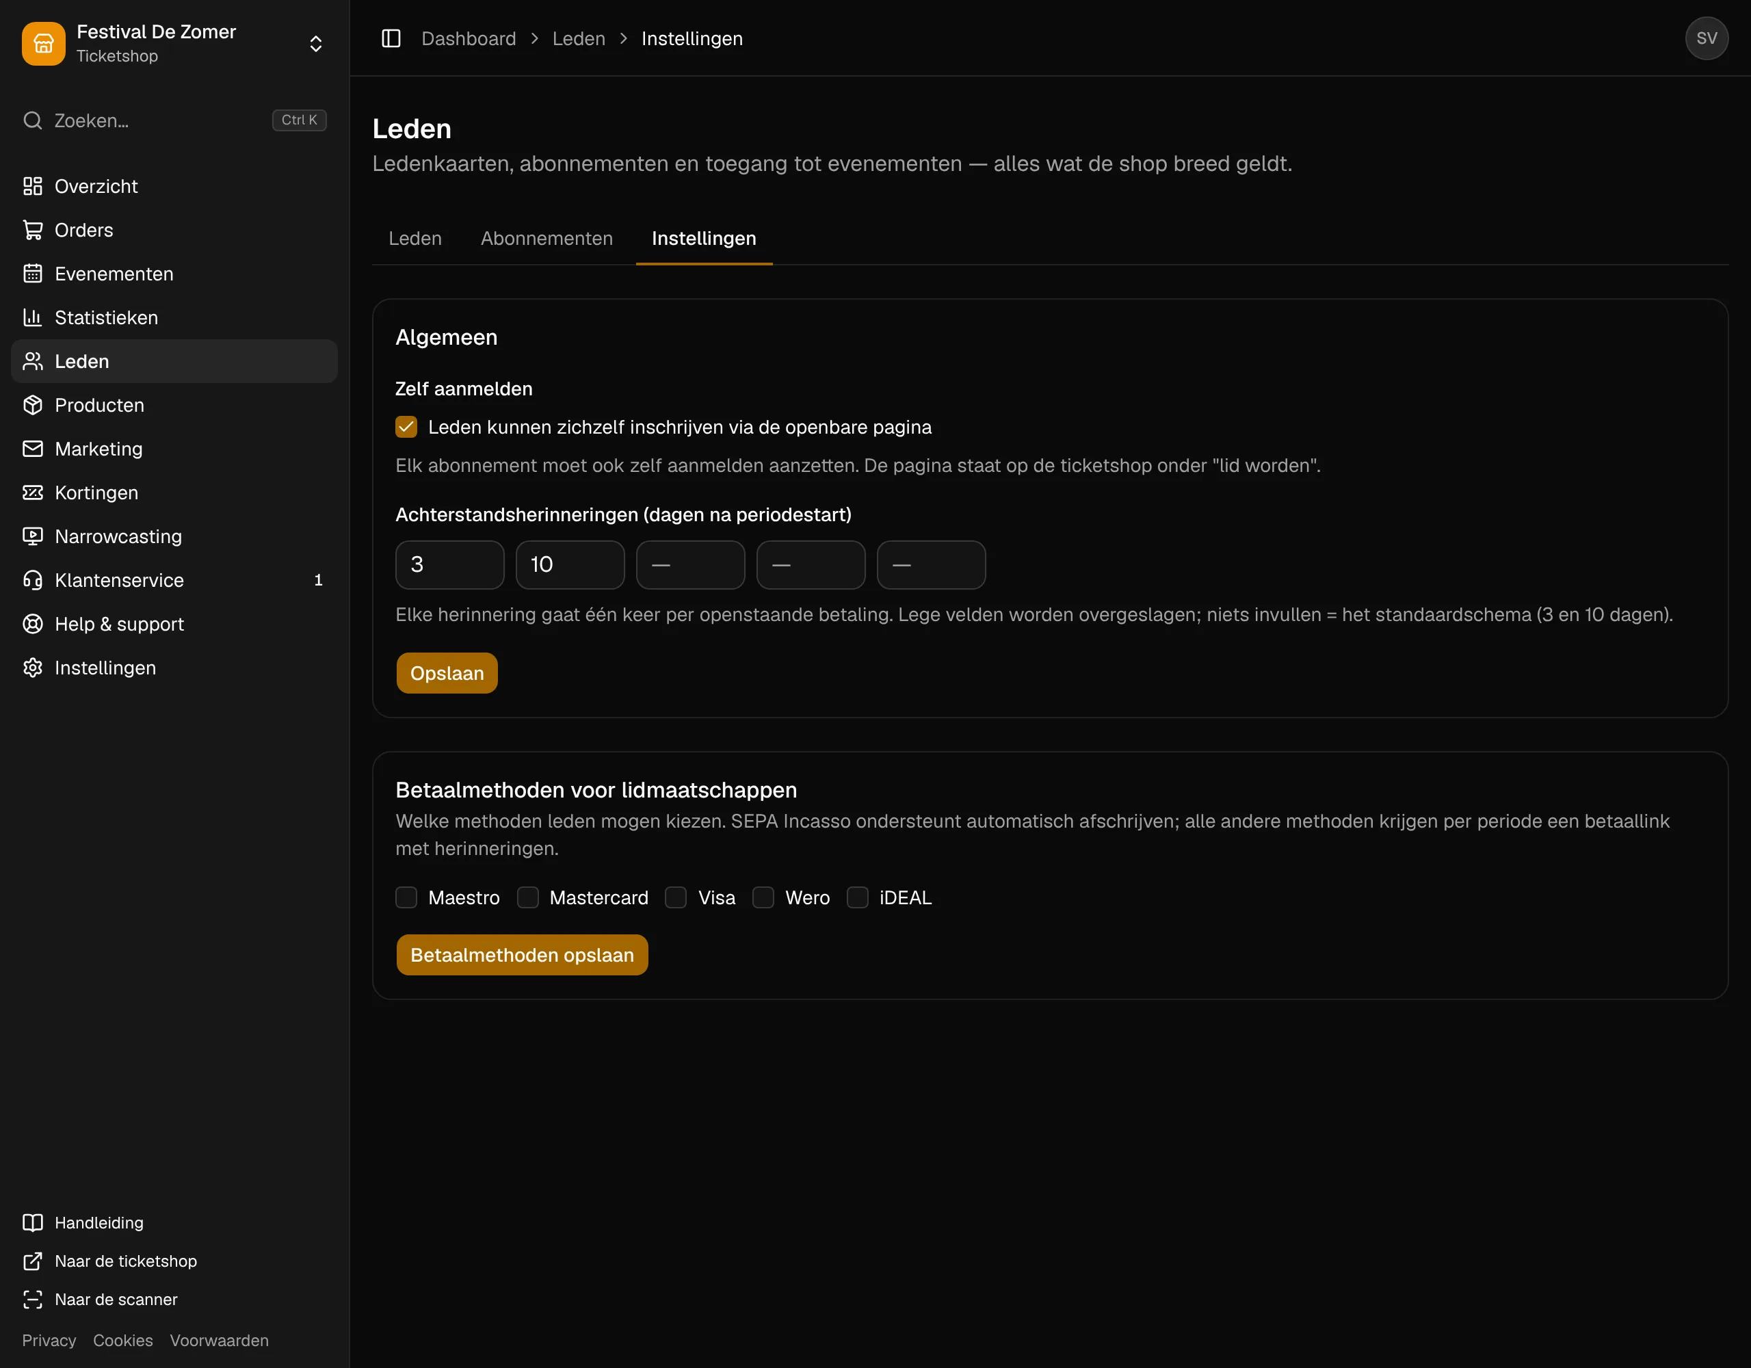Viewport: 1751px width, 1368px height.
Task: Expand the Festival De Zomer shop switcher
Action: [316, 43]
